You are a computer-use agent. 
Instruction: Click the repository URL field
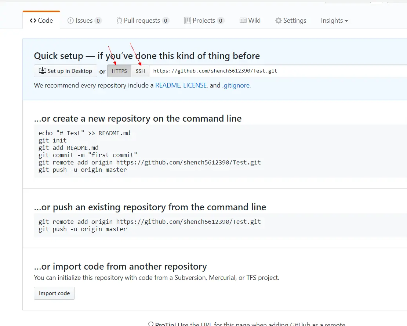click(x=278, y=71)
